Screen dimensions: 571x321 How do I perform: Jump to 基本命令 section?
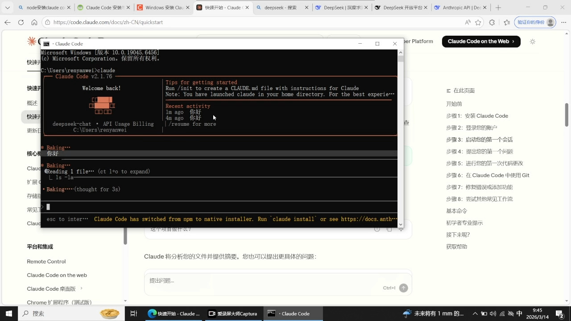click(456, 211)
